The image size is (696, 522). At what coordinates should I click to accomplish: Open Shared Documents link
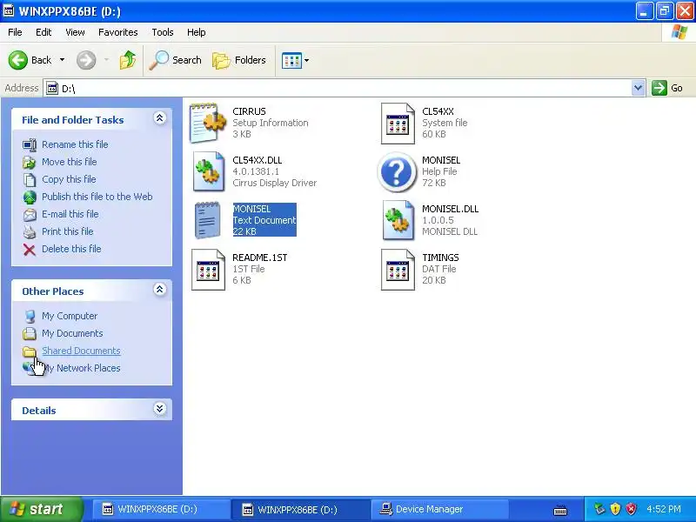81,351
